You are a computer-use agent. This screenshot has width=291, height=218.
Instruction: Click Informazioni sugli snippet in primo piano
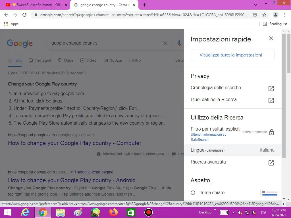pos(134,154)
